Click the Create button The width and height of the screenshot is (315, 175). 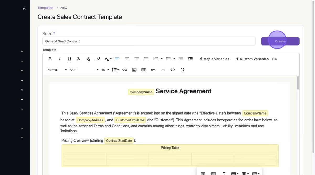click(280, 41)
